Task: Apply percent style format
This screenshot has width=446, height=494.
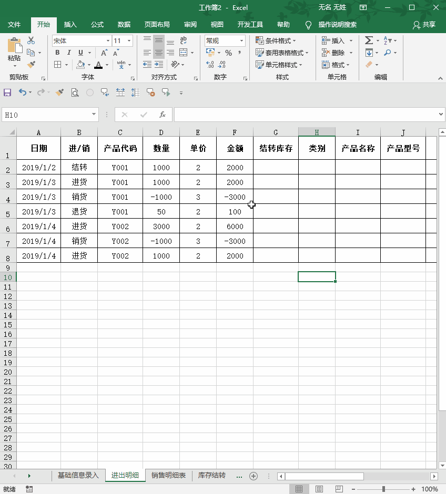Action: tap(228, 53)
